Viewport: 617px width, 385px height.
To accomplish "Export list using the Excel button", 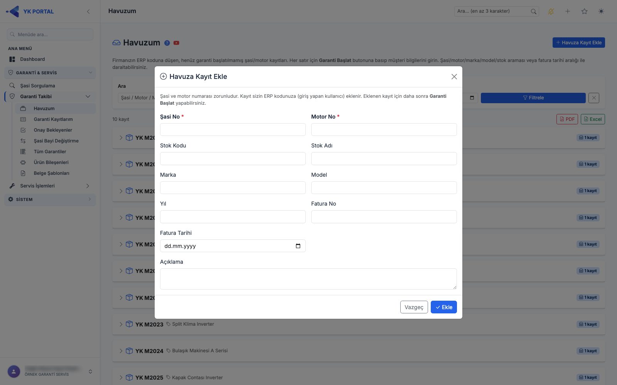I will tap(593, 119).
